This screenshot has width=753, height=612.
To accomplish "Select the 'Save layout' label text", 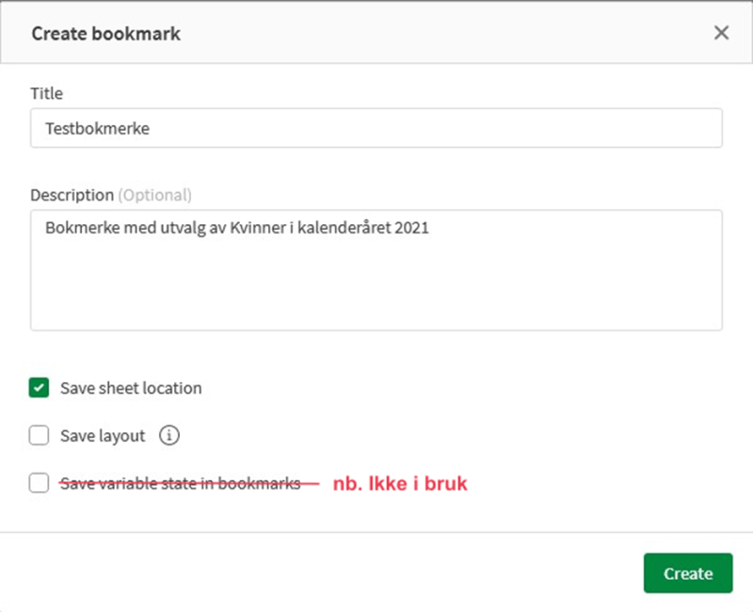I will 103,436.
